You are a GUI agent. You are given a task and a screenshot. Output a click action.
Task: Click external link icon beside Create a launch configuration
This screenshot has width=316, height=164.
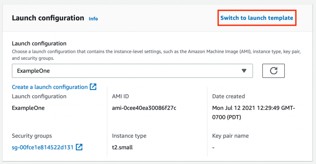tap(93, 87)
